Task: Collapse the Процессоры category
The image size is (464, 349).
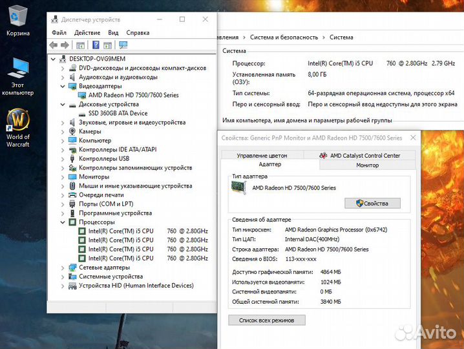Action: pyautogui.click(x=63, y=222)
